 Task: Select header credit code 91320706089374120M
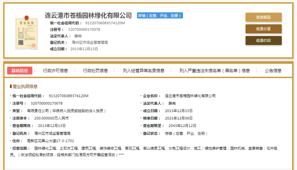[105, 23]
